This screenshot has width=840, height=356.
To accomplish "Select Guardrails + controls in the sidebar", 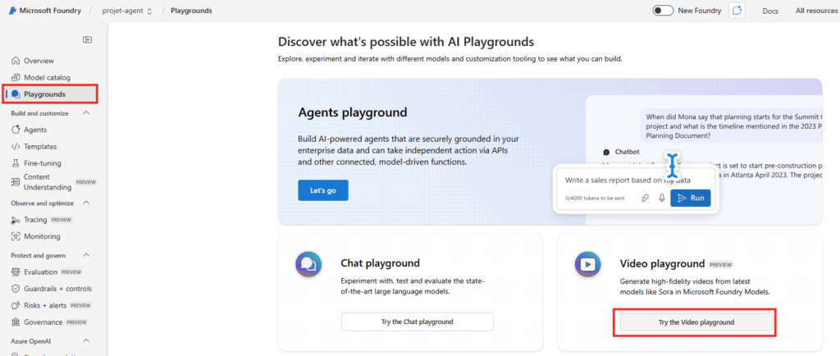I will click(x=57, y=289).
